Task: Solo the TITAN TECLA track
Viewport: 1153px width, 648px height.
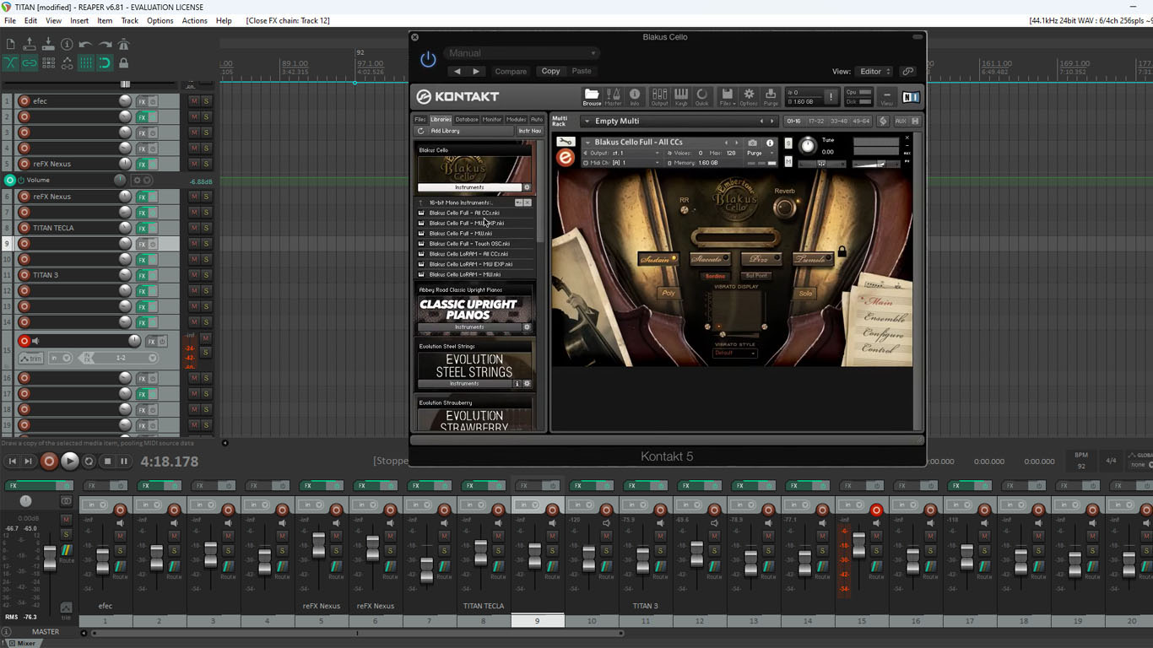Action: click(206, 228)
